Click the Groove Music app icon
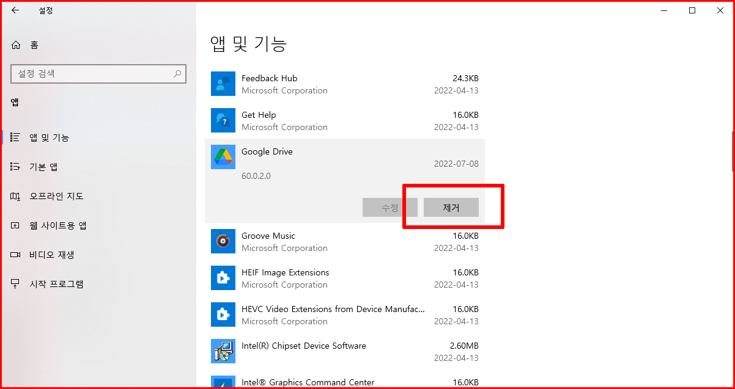 [x=223, y=241]
